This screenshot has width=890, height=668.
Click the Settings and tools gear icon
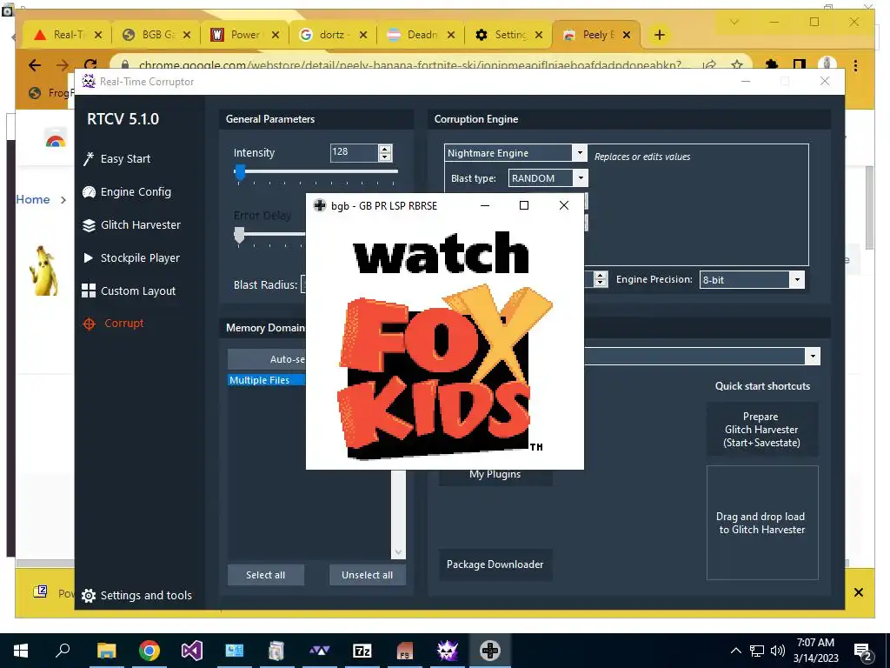click(x=89, y=595)
